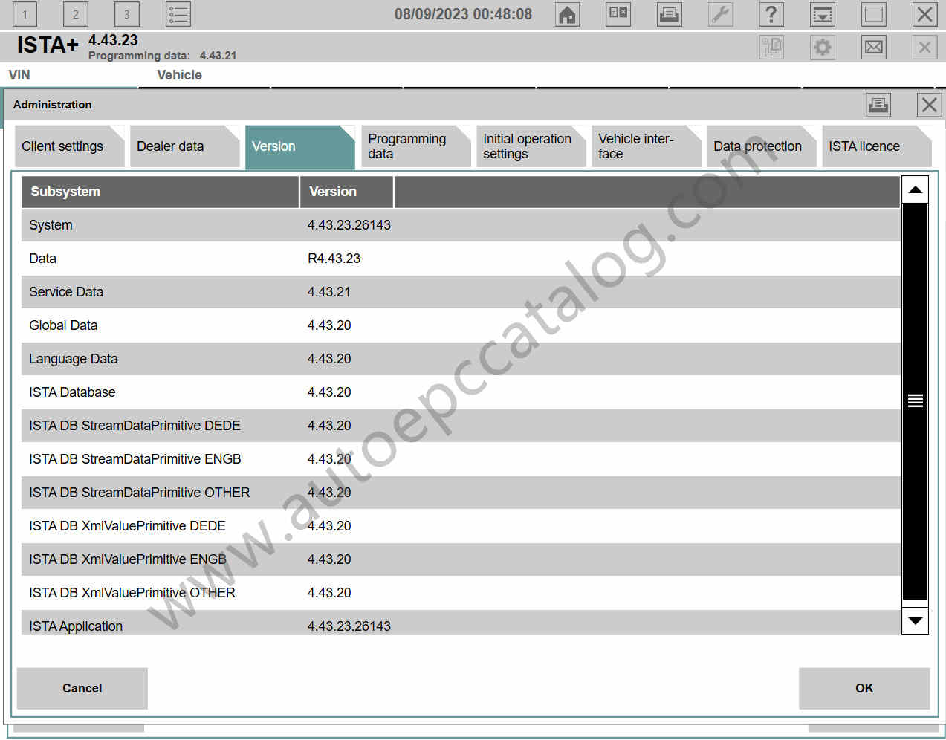This screenshot has width=946, height=740.
Task: Print the Administration dialog contents
Action: tap(878, 105)
